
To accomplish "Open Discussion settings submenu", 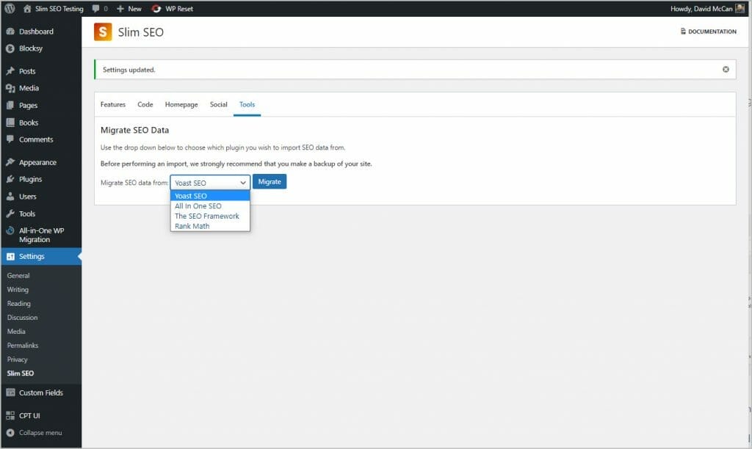I will pyautogui.click(x=22, y=317).
